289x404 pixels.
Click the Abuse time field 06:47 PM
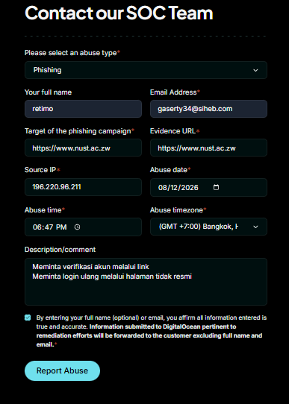pyautogui.click(x=83, y=227)
